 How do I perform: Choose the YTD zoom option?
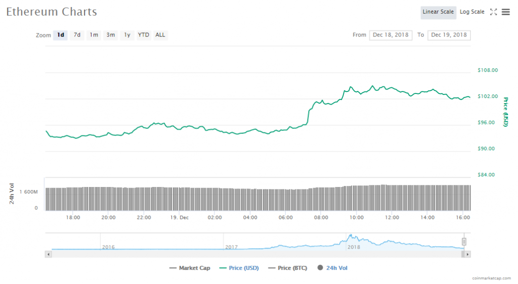pyautogui.click(x=144, y=35)
